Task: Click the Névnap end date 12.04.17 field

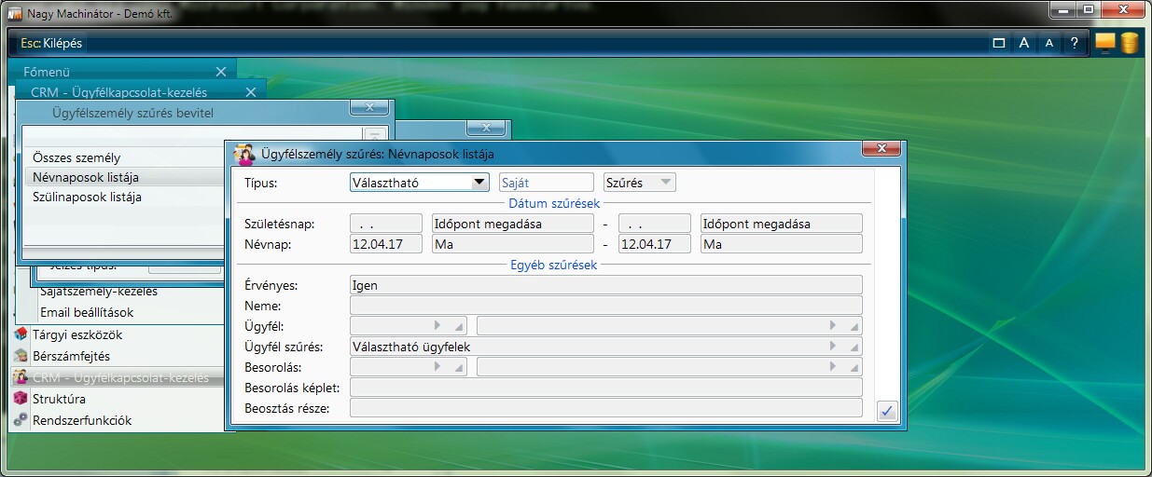Action: (655, 244)
